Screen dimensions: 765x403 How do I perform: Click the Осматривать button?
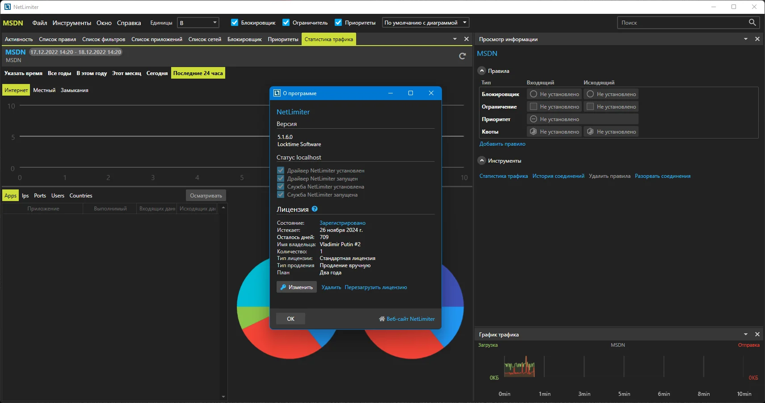pyautogui.click(x=206, y=196)
